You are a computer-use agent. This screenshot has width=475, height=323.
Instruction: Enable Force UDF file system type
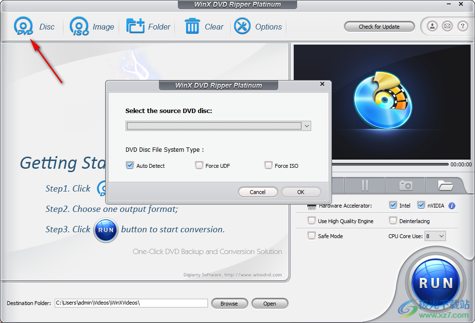(199, 165)
